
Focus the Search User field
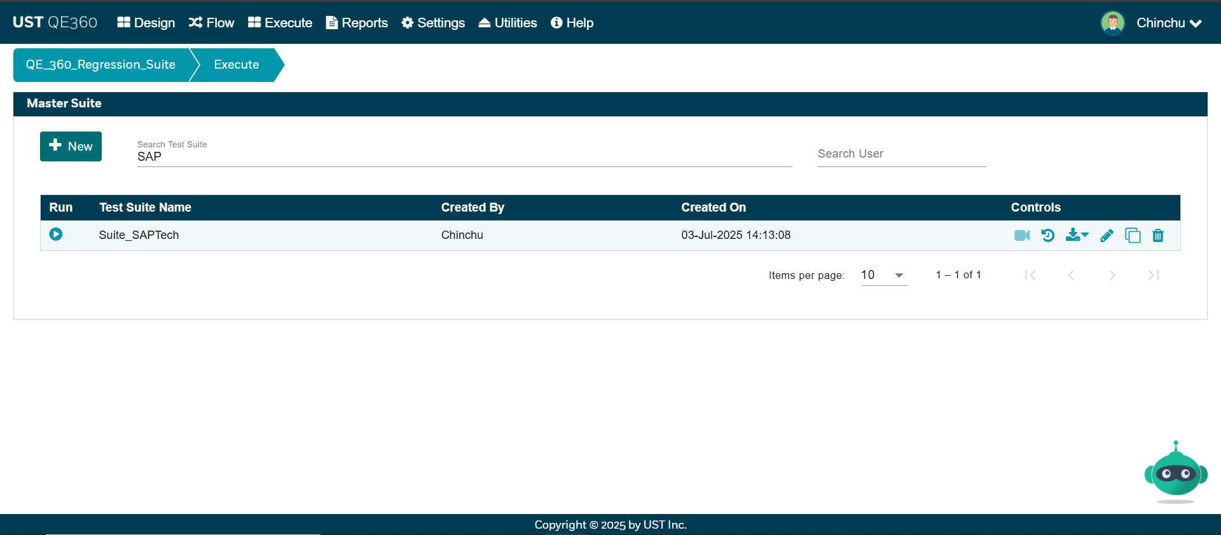click(x=902, y=154)
